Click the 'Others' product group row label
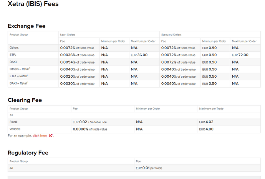This screenshot has height=179, width=265. 14,47
